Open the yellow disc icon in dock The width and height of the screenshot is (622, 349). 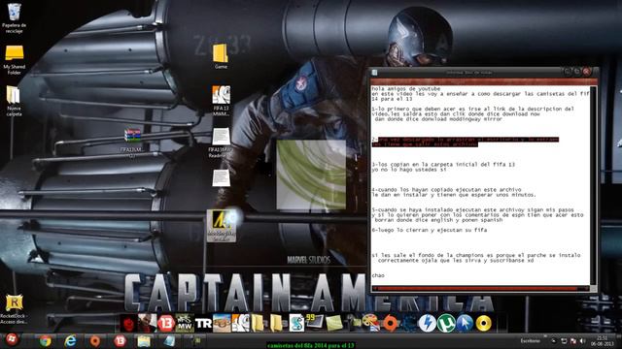[483, 323]
